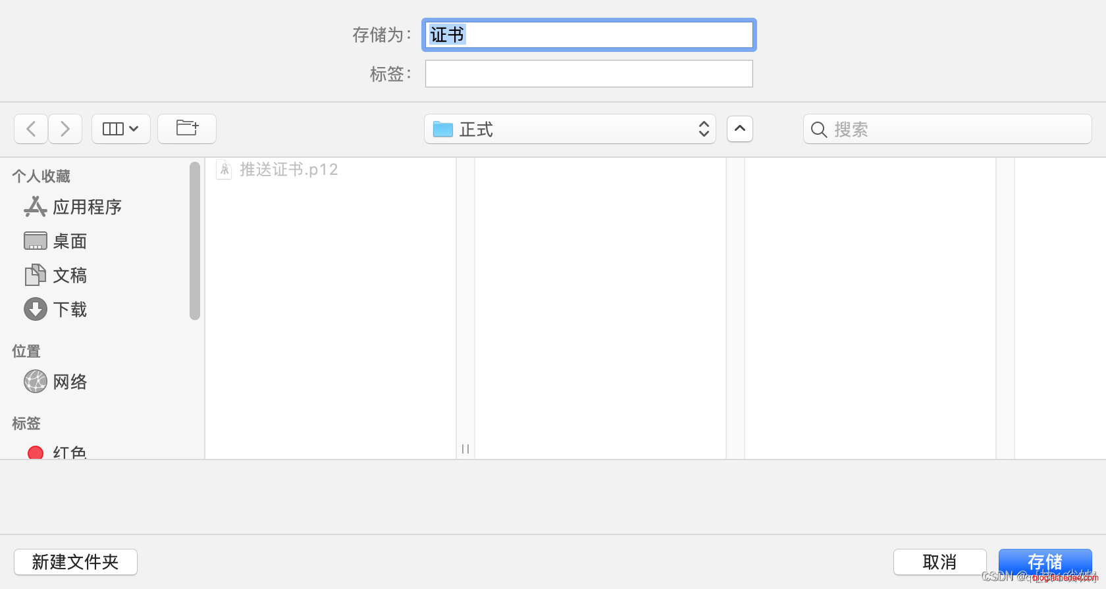Go forward with the right chevron button
The height and width of the screenshot is (589, 1106).
tap(65, 129)
